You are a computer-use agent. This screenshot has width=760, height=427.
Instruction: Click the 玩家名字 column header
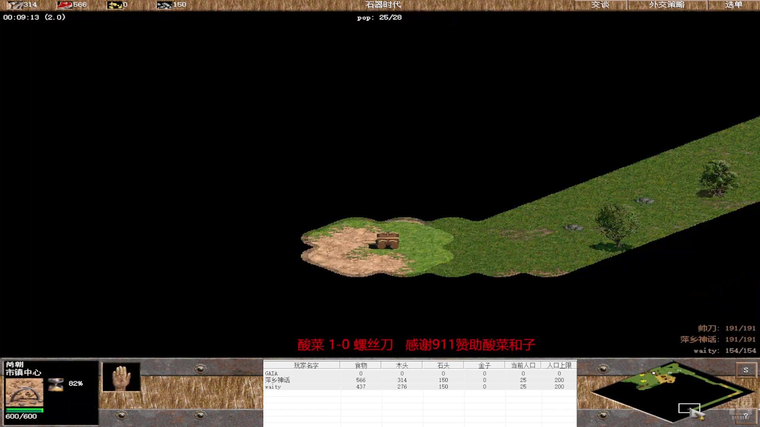[306, 365]
